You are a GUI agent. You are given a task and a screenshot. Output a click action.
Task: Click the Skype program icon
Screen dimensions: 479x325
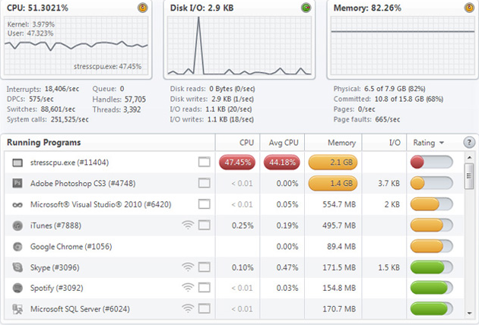tap(17, 267)
